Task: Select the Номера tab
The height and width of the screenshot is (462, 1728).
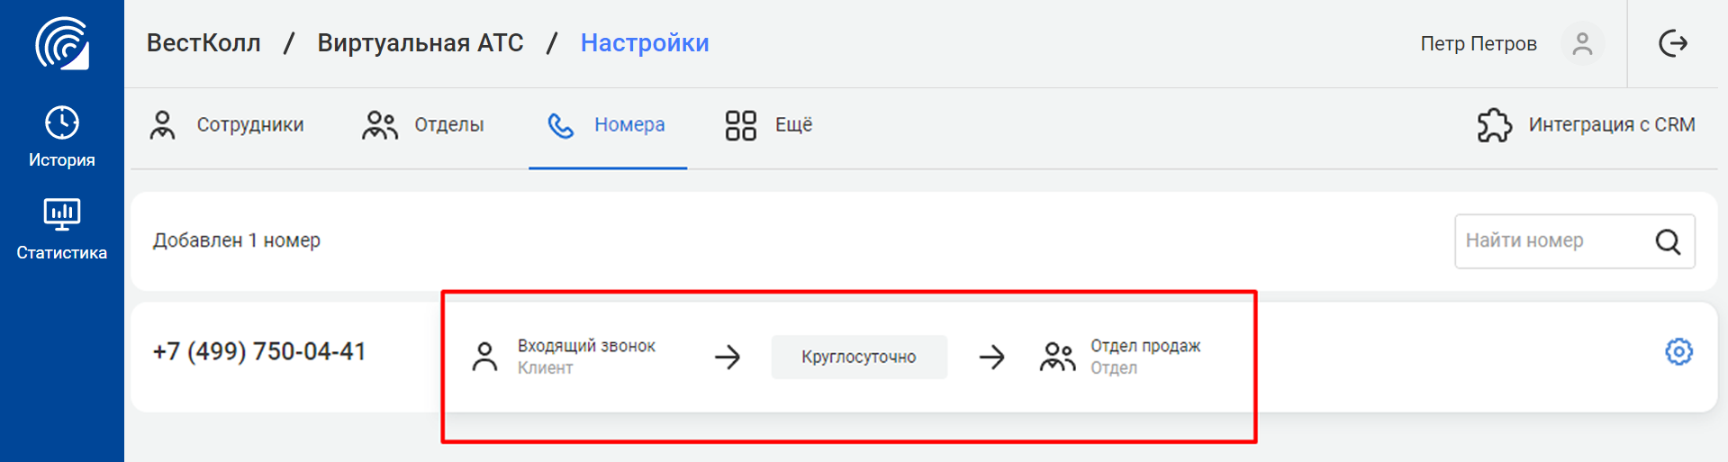Action: [607, 125]
